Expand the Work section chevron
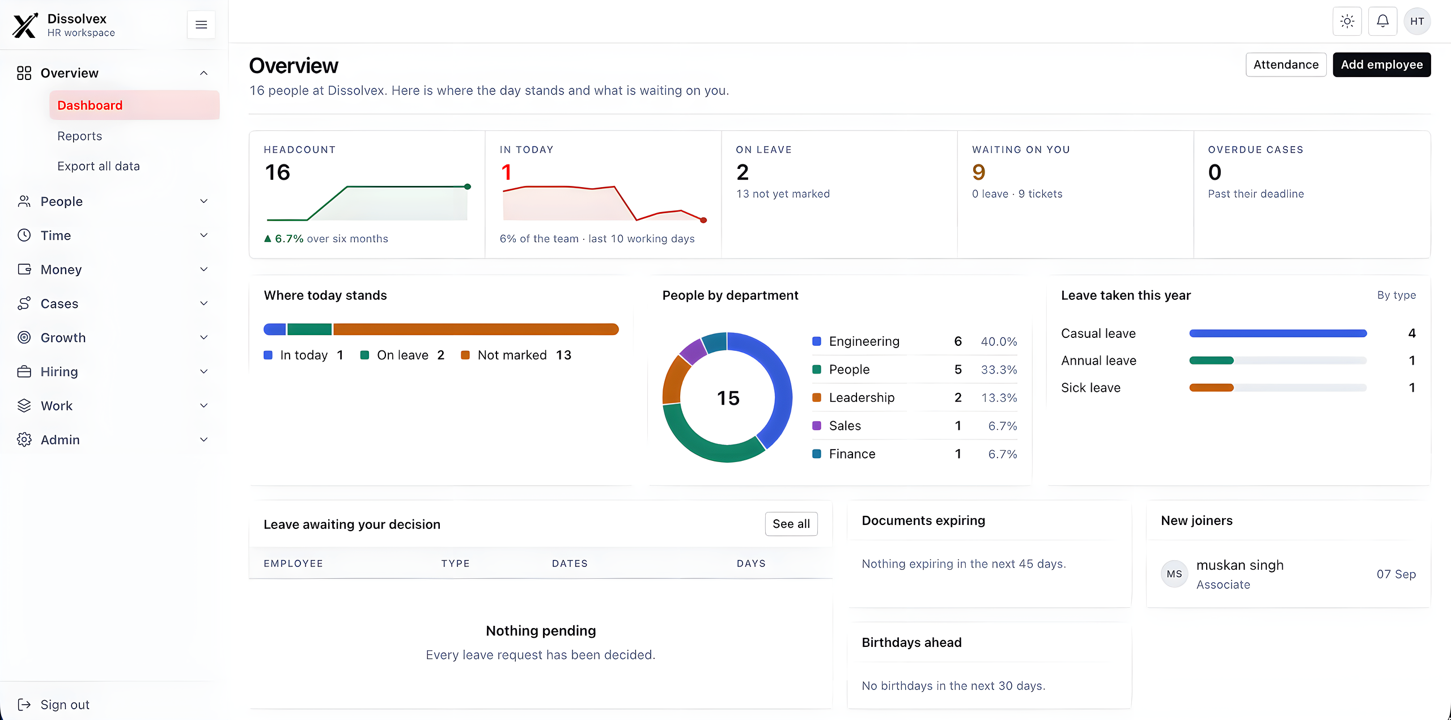1451x720 pixels. click(204, 405)
